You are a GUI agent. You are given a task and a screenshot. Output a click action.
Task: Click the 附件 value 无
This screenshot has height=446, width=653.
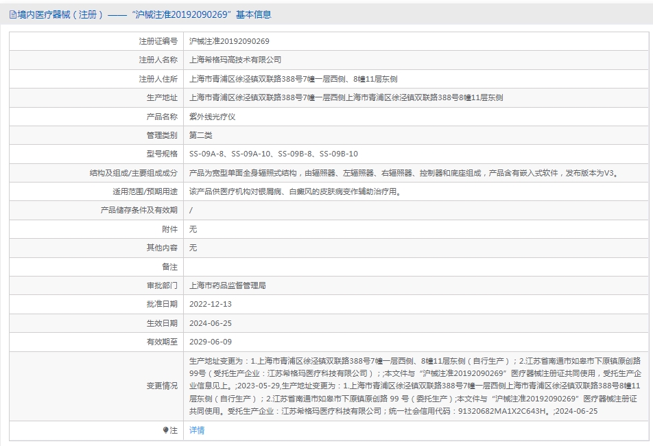(193, 229)
